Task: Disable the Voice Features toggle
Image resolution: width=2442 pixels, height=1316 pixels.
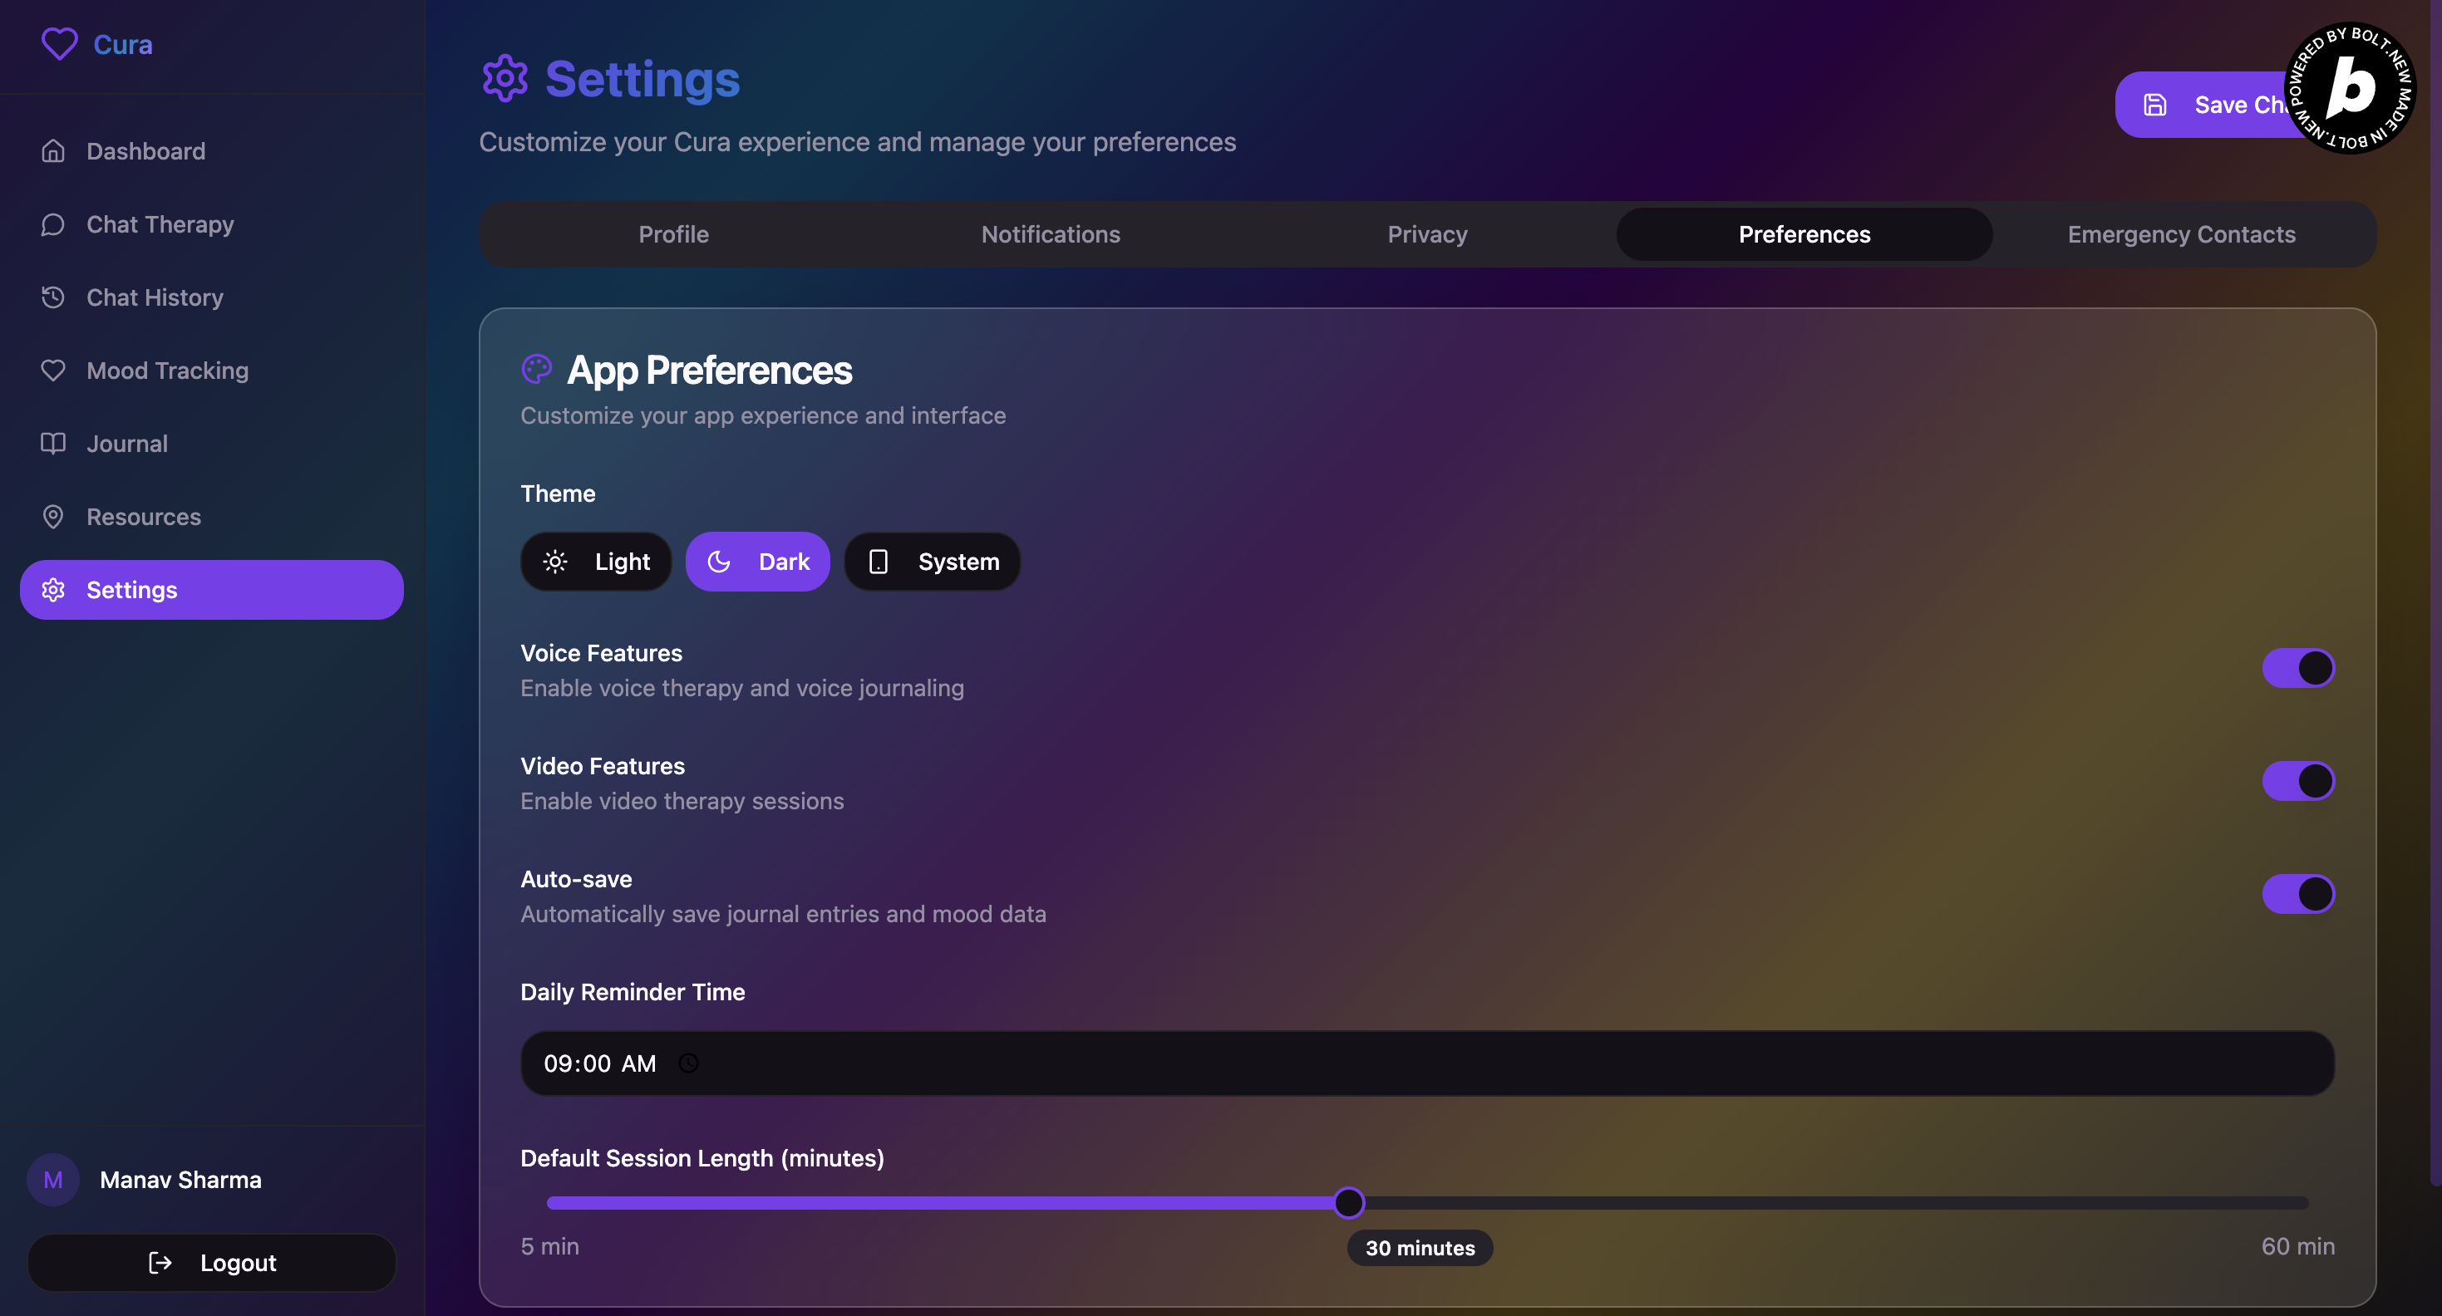Action: (x=2298, y=668)
